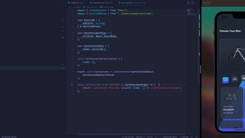
Task: Select the use-cart.tsx editor tab
Action: click(132, 3)
